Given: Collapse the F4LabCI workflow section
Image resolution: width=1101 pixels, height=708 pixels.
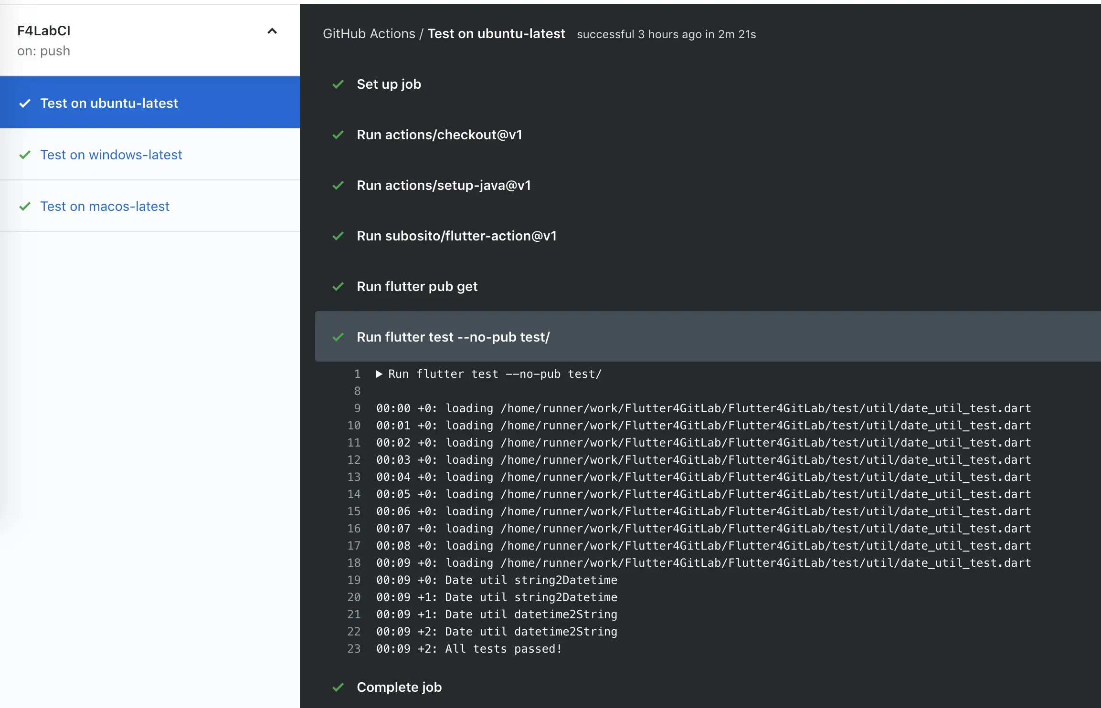Looking at the screenshot, I should 272,31.
